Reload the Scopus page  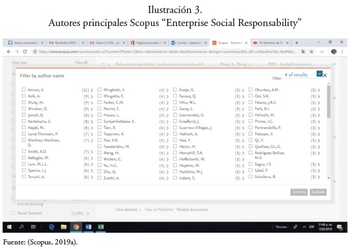coord(25,51)
